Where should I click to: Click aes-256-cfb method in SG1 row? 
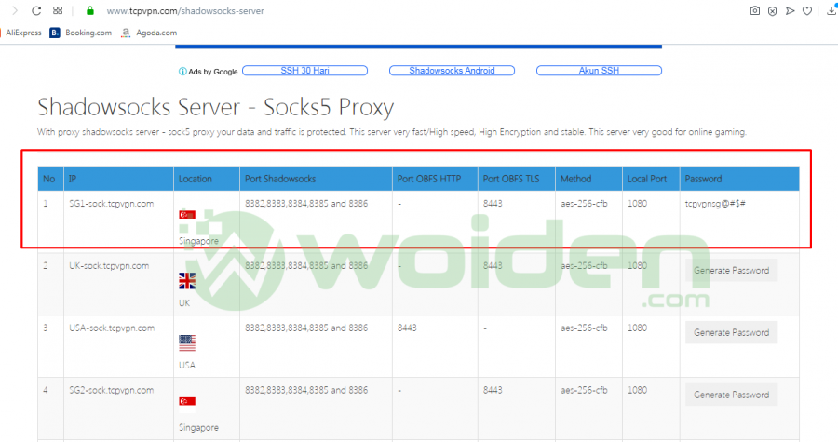point(584,204)
